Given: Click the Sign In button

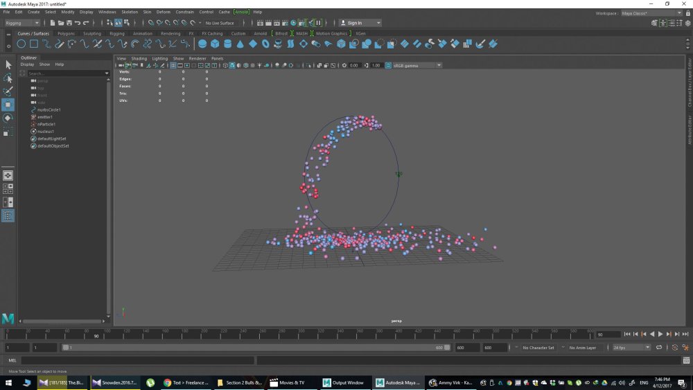Looking at the screenshot, I should point(360,23).
